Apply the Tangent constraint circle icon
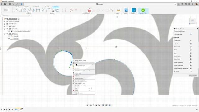 (71, 10)
